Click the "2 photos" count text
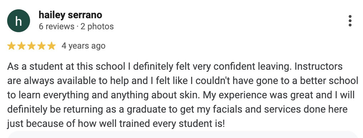The width and height of the screenshot is (363, 138). [97, 26]
